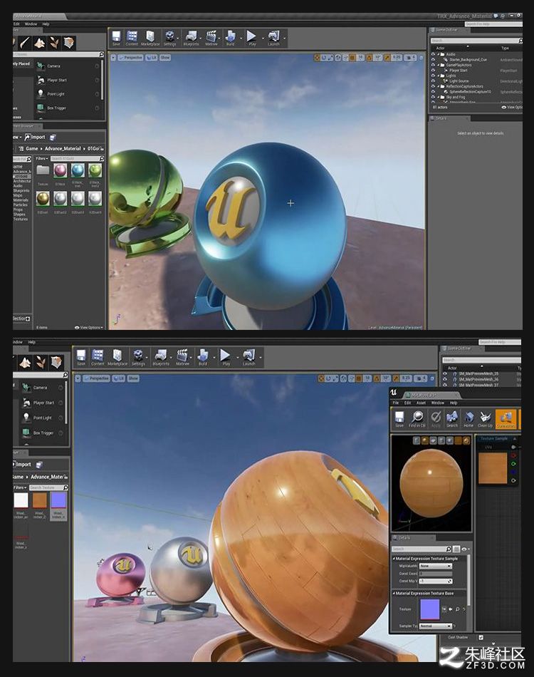
Task: Open the Sampler Type Normal dropdown
Action: point(436,626)
